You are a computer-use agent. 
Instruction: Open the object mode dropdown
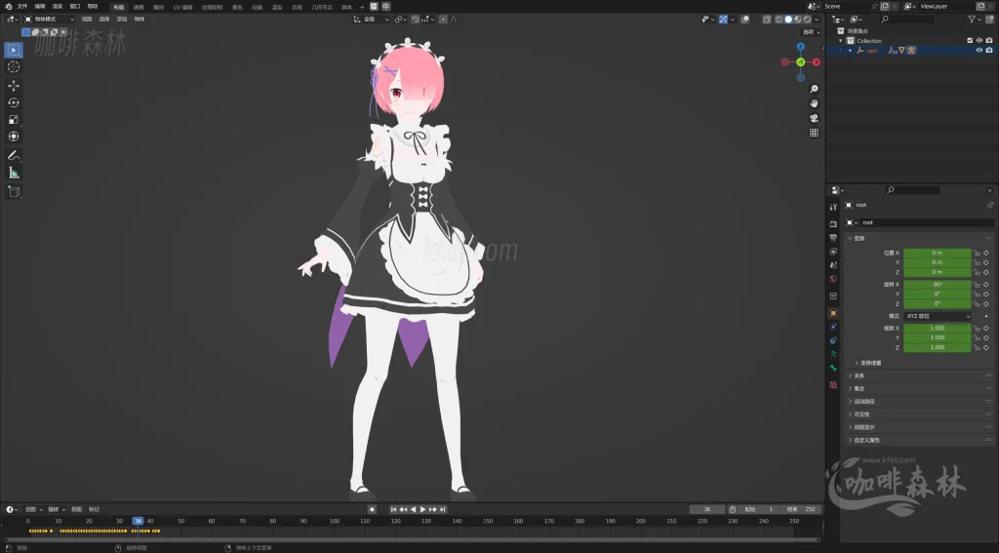[49, 20]
